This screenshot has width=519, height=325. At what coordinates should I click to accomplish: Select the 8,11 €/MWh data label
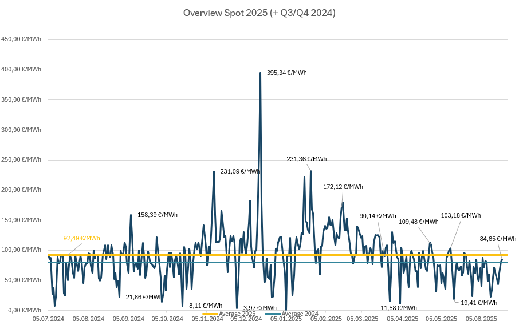[x=206, y=306]
